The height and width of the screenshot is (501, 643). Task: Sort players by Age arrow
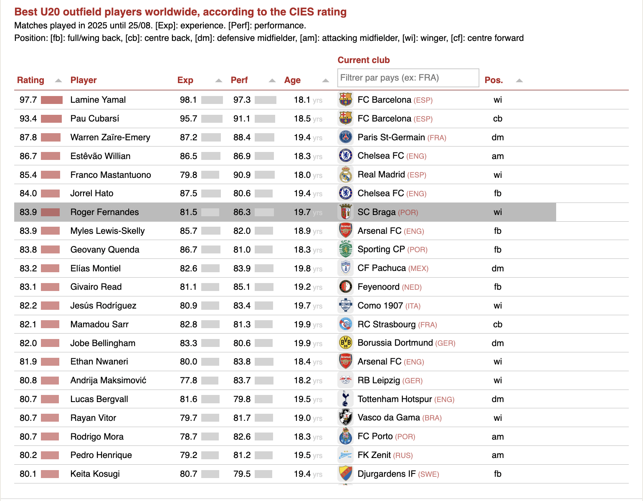(326, 81)
